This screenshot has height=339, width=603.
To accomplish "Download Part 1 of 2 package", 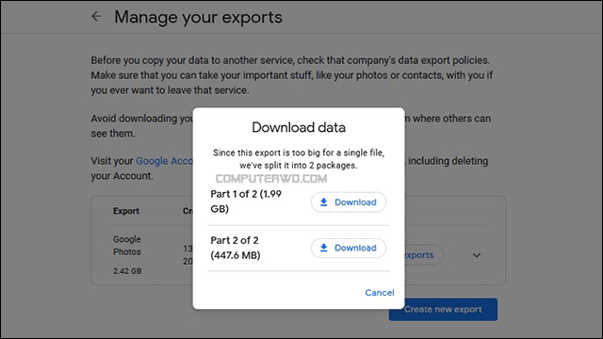I will point(349,202).
